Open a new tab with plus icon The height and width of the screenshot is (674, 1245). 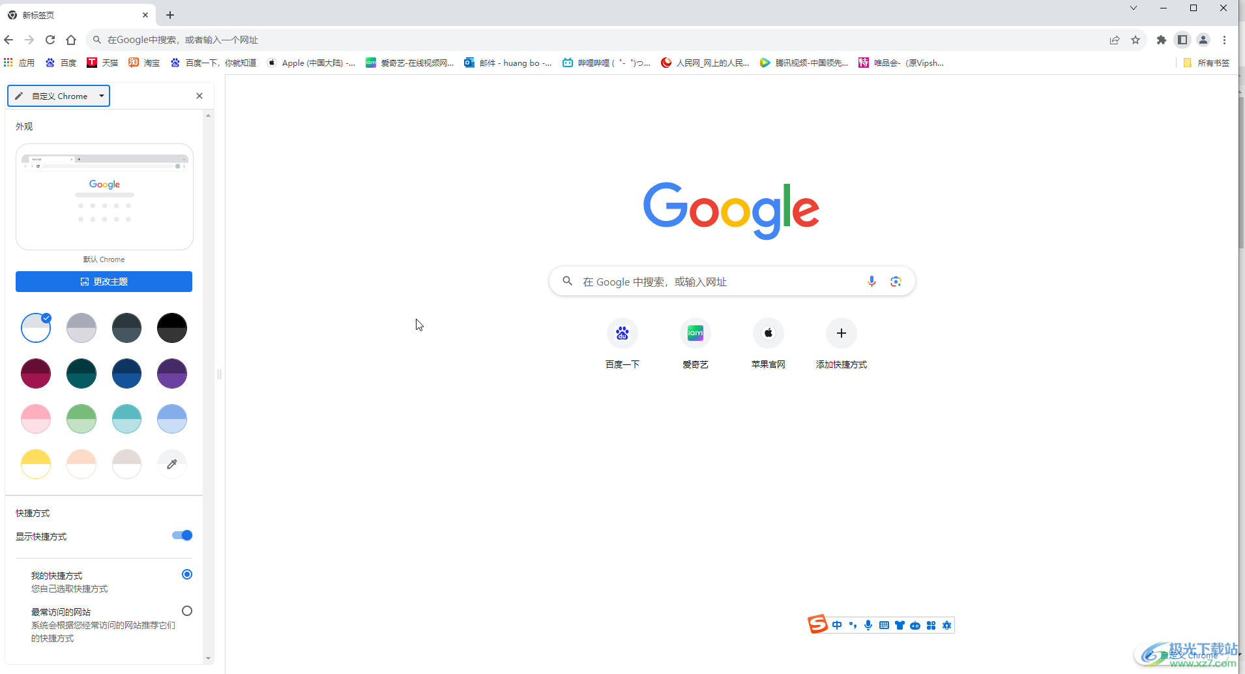tap(170, 15)
